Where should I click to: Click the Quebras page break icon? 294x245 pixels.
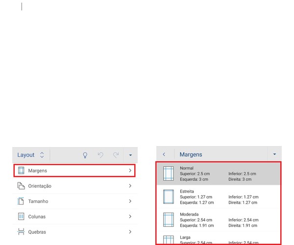[x=21, y=232]
